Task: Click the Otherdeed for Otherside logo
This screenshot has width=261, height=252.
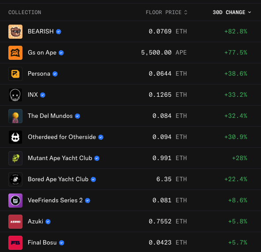Action: point(15,137)
